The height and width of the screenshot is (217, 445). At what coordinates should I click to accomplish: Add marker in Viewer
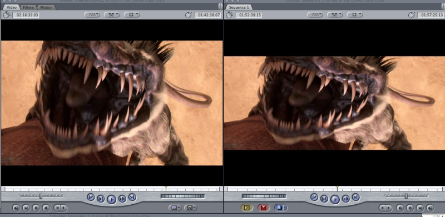46,208
